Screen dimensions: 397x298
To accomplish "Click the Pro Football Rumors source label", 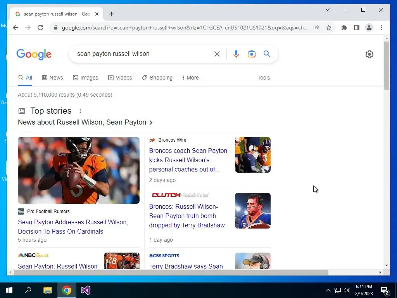I will 48,211.
